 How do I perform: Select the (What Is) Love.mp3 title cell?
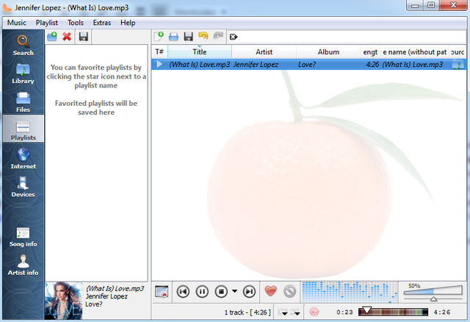(x=200, y=65)
